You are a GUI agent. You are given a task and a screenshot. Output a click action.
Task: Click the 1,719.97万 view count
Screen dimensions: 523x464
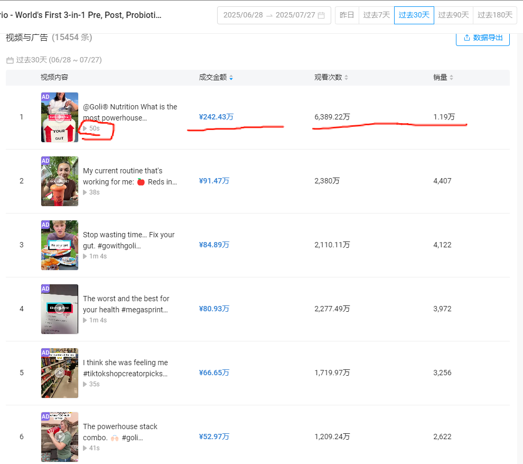tap(332, 373)
